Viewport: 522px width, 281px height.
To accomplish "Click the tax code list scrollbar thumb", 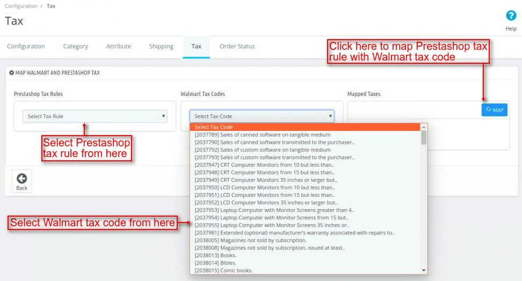I will pos(424,137).
